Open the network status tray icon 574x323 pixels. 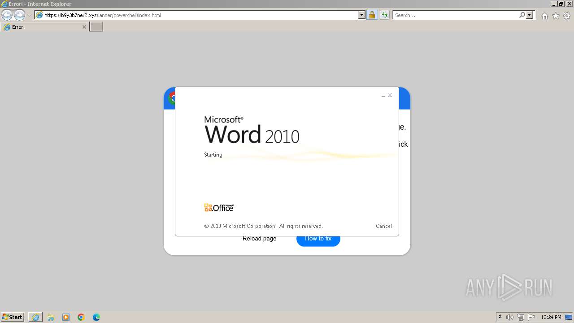(521, 317)
